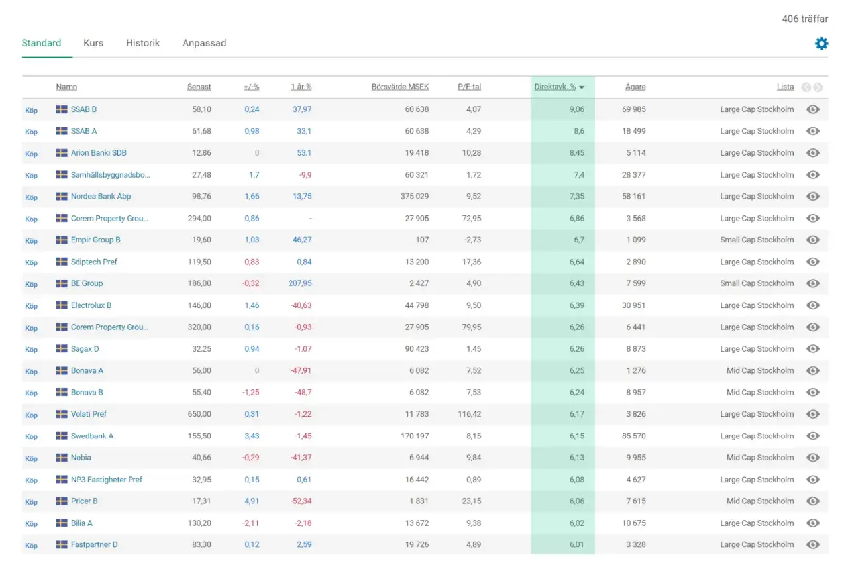Show next columns with the right arrow beside Lista

point(818,87)
